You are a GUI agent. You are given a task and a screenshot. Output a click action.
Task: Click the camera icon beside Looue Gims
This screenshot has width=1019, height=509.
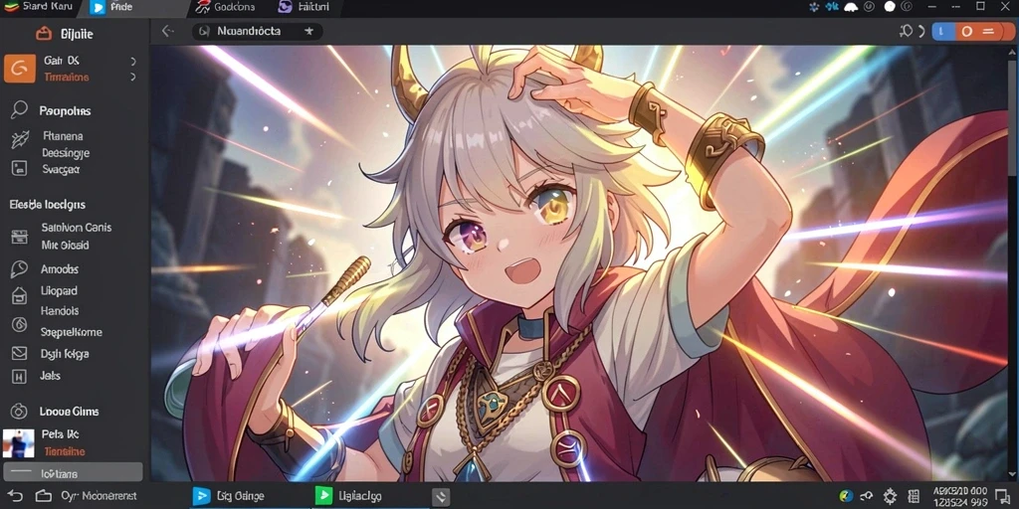tap(19, 411)
